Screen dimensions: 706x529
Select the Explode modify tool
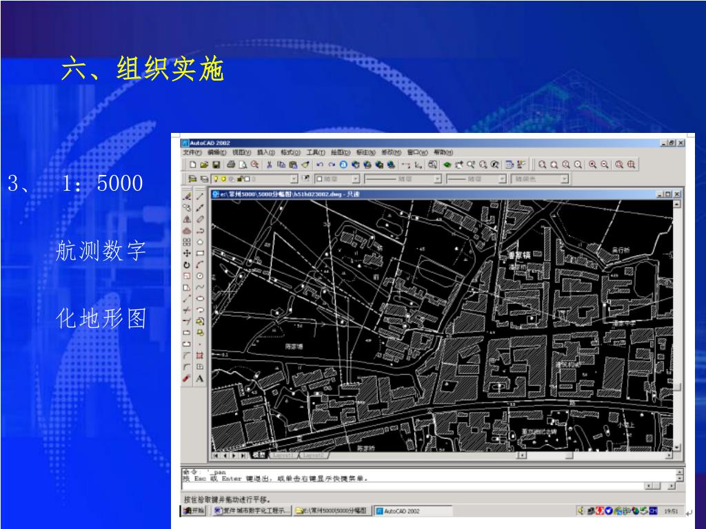[187, 378]
